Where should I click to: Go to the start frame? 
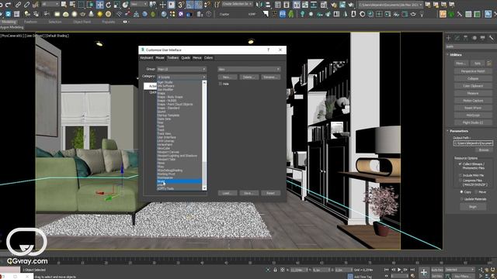(x=387, y=270)
